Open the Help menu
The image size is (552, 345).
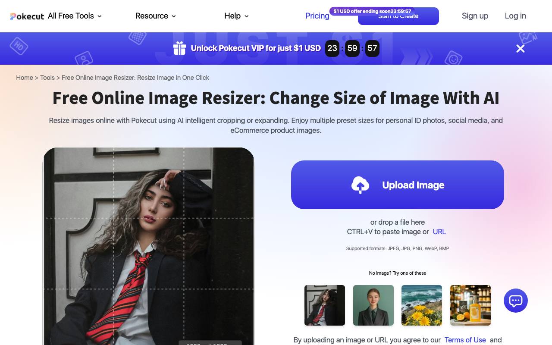point(236,16)
